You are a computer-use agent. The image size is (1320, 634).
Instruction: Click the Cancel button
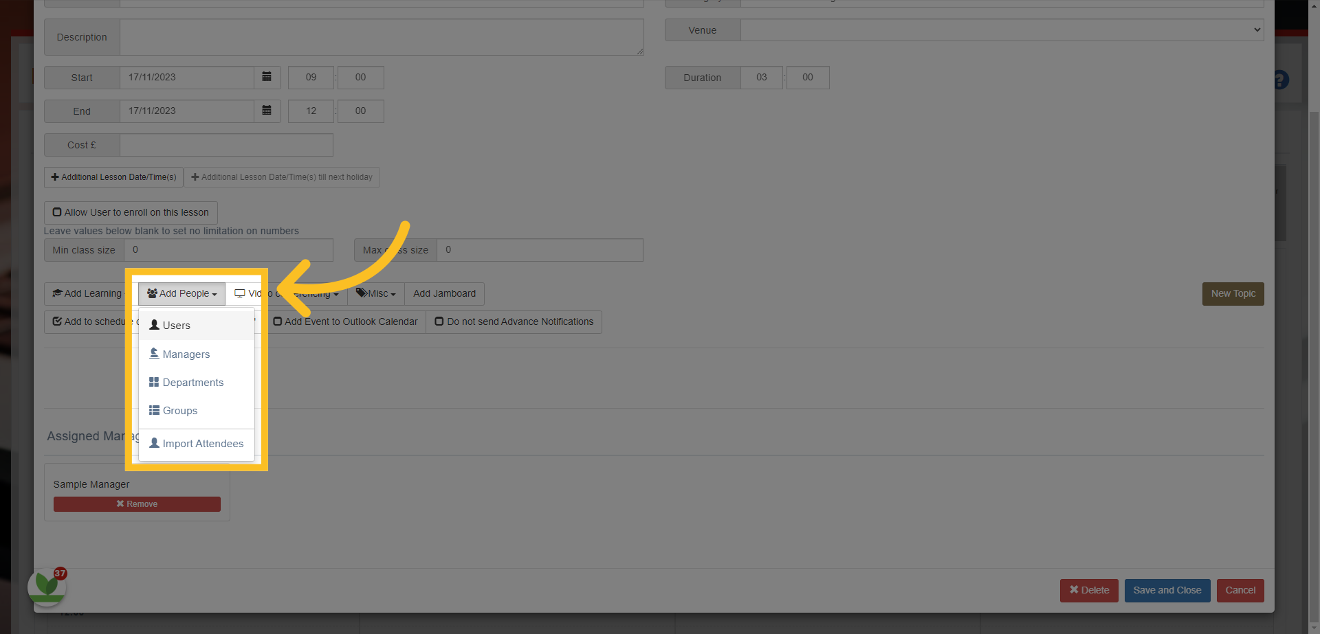pyautogui.click(x=1240, y=590)
